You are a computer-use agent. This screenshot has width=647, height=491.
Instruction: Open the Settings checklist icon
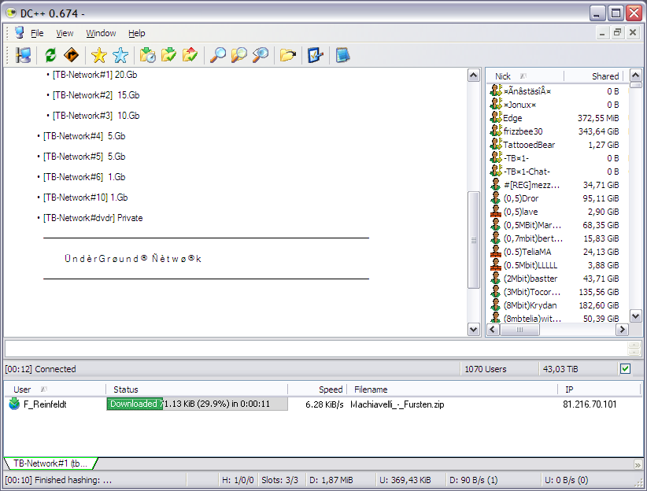coord(316,55)
